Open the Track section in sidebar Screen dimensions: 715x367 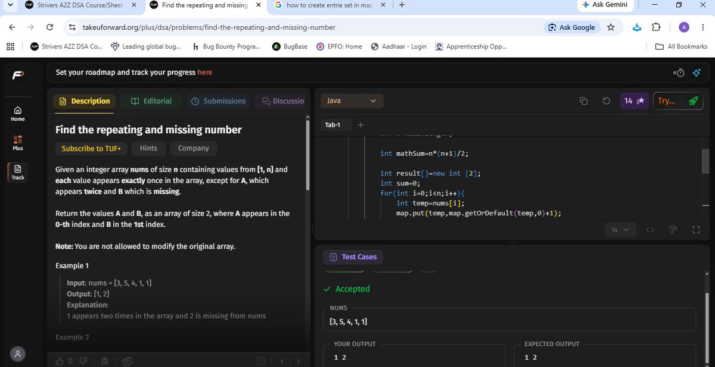18,172
